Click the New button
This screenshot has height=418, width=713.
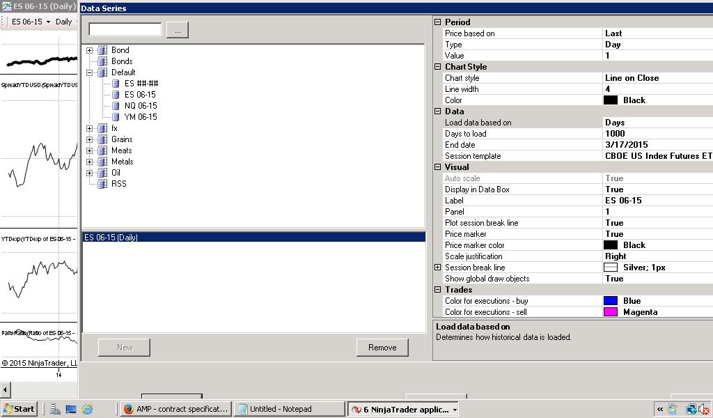pos(124,348)
